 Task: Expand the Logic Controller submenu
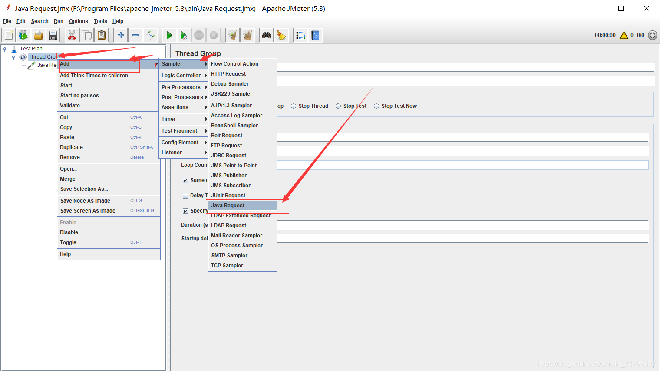tap(184, 76)
